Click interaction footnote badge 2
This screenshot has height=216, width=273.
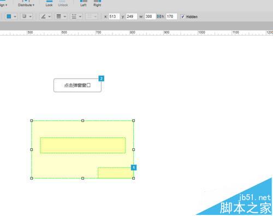pyautogui.click(x=102, y=79)
